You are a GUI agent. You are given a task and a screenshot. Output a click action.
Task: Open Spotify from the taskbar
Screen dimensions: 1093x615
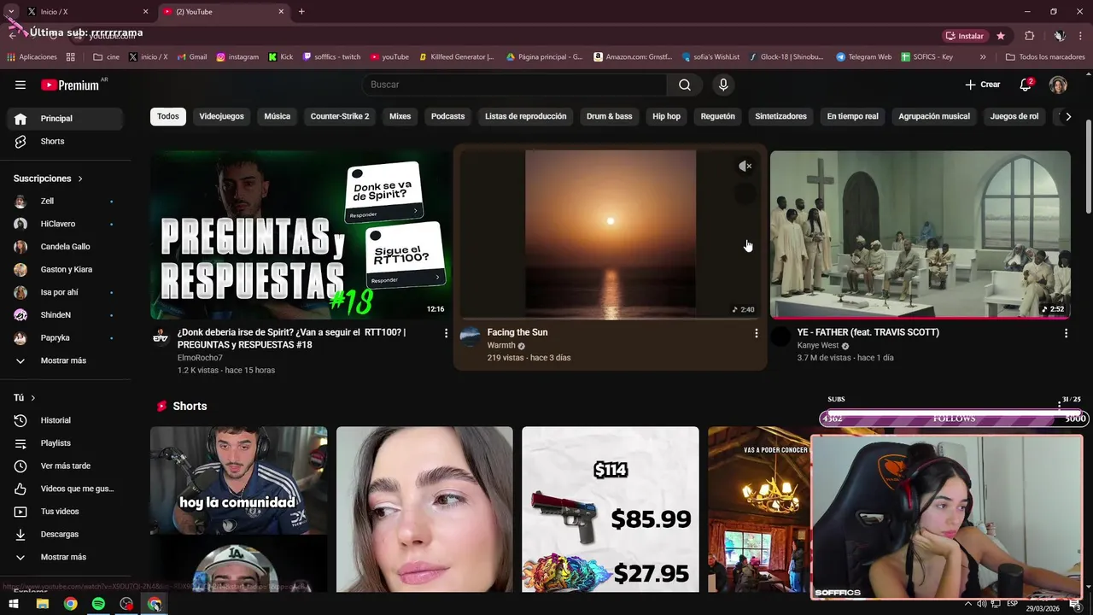point(98,604)
